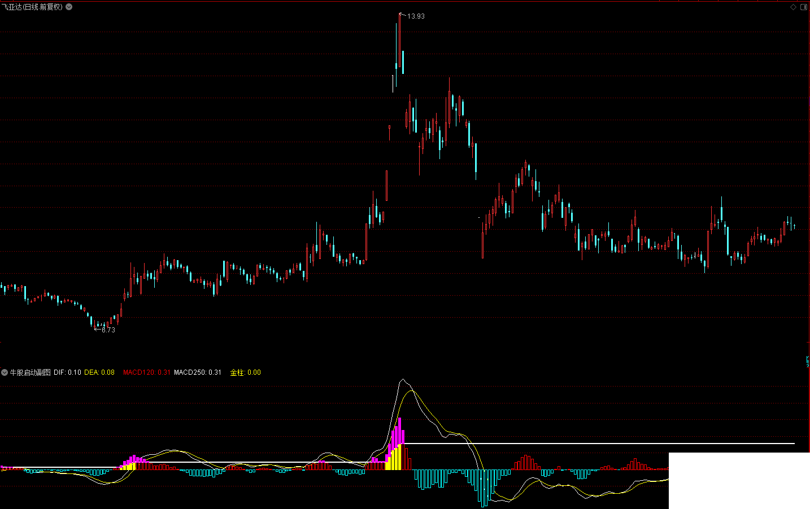Open the dropdown beside 飞亚达(日线.前复权) title
810x509 pixels.
[69, 7]
